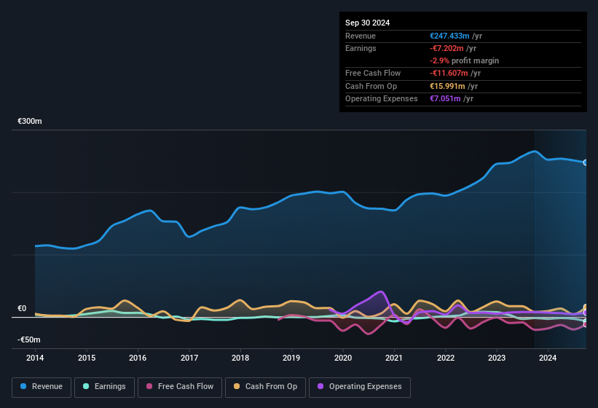The width and height of the screenshot is (598, 408).
Task: Click the €247.433m Revenue value in tooltip
Action: [x=449, y=36]
